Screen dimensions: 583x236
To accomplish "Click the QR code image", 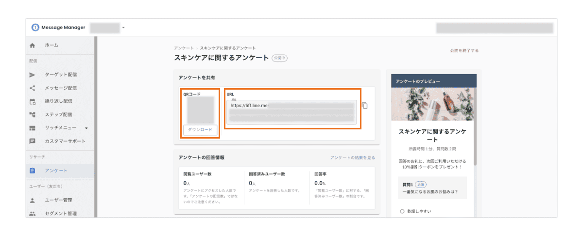I will tap(200, 110).
